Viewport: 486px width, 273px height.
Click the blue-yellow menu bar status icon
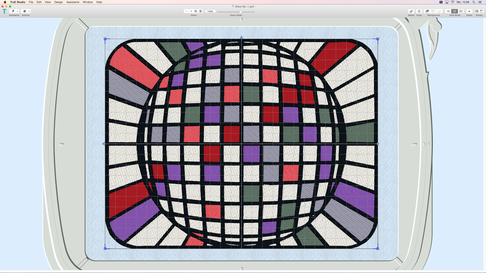tap(441, 2)
